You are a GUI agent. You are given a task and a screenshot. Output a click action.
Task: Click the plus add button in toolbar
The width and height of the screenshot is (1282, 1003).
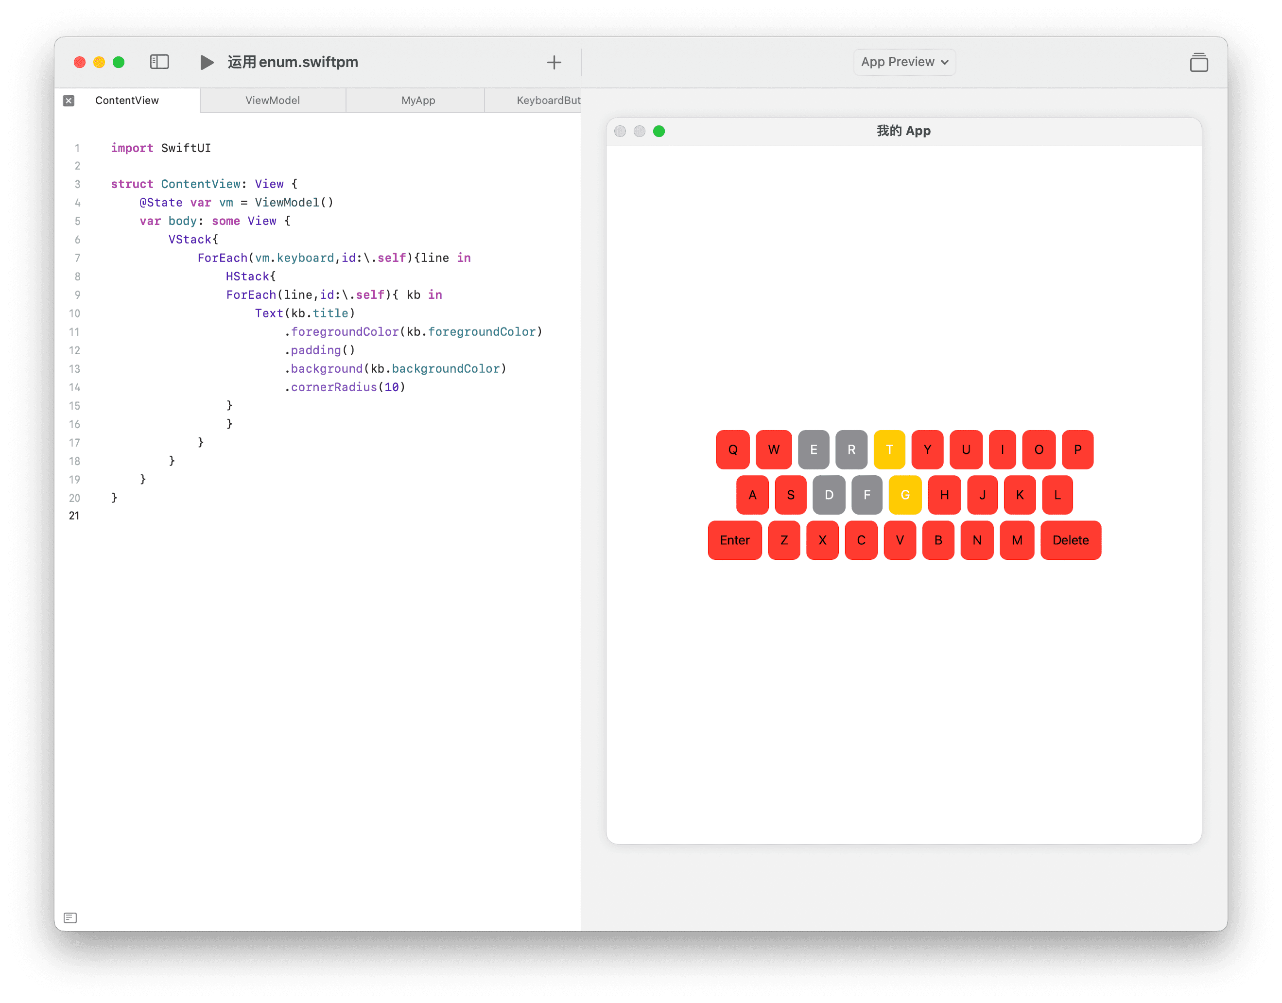click(x=554, y=62)
